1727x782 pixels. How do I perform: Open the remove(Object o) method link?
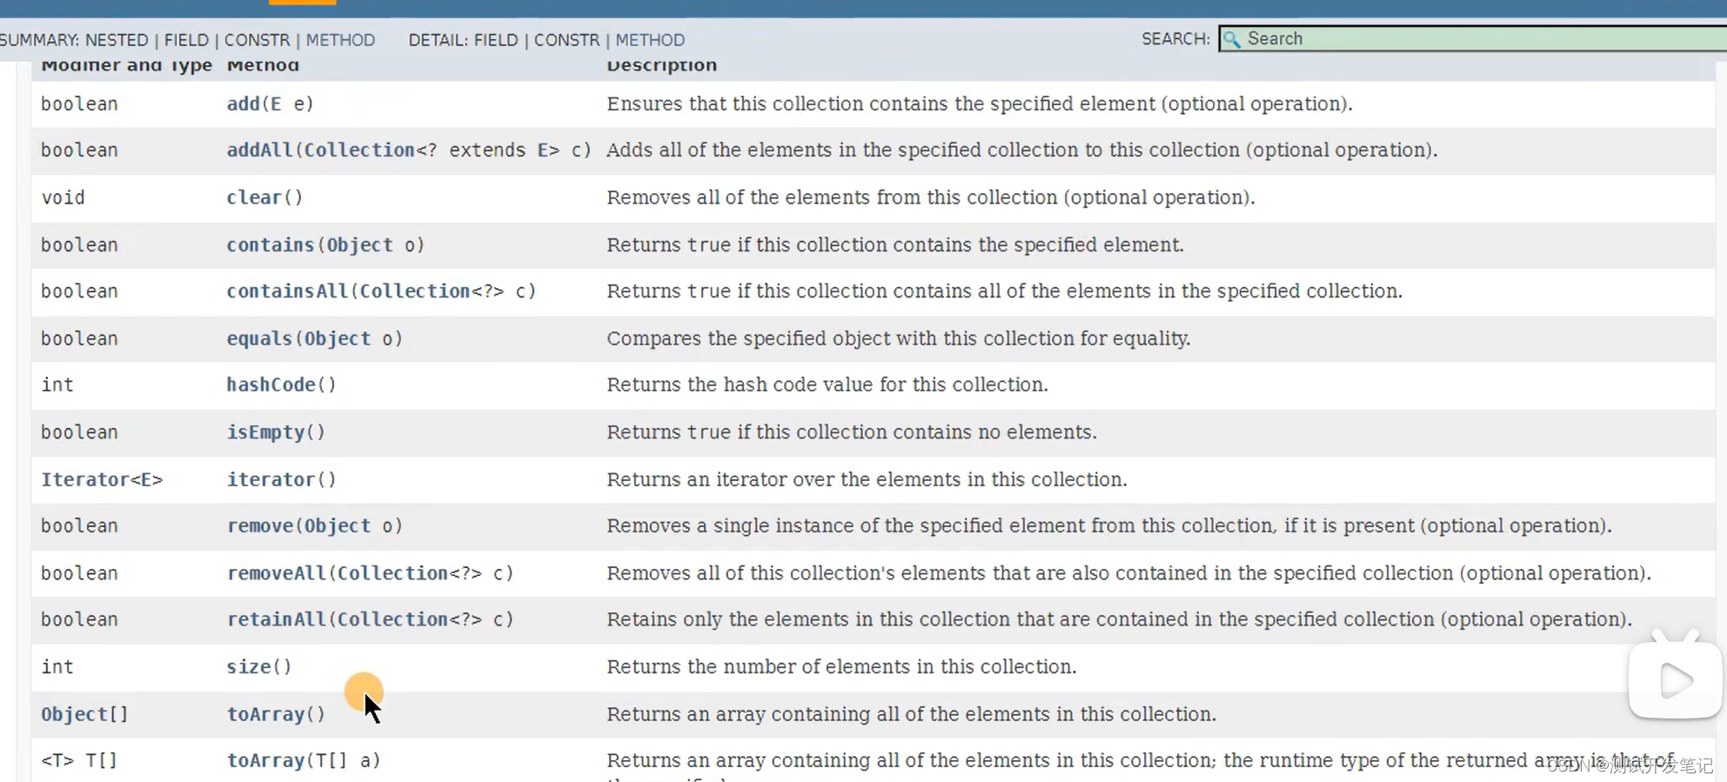tap(259, 525)
